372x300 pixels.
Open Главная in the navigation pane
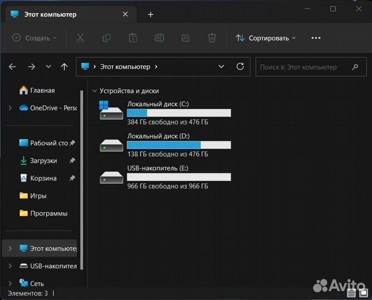click(x=37, y=91)
